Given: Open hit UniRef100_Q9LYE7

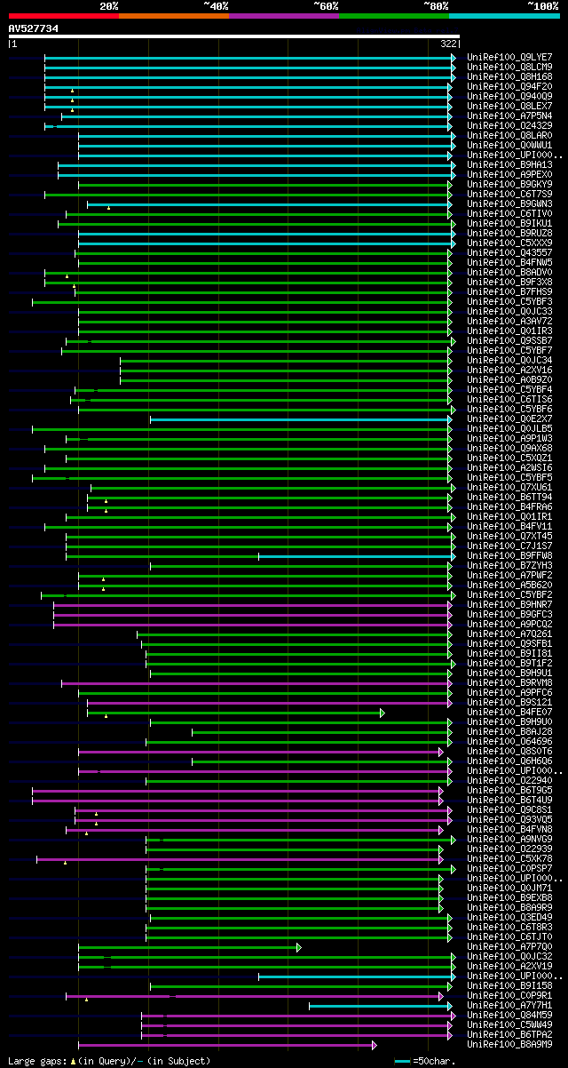Looking at the screenshot, I should click(x=509, y=57).
